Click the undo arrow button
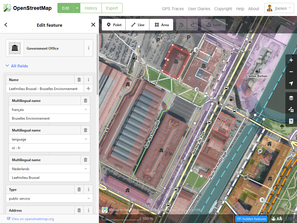 pos(182,25)
